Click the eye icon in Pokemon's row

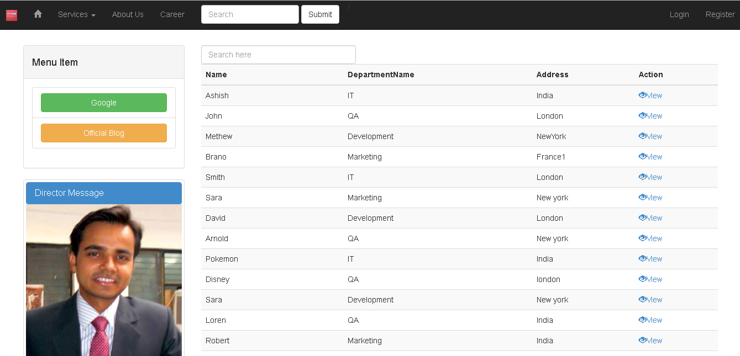pyautogui.click(x=642, y=258)
